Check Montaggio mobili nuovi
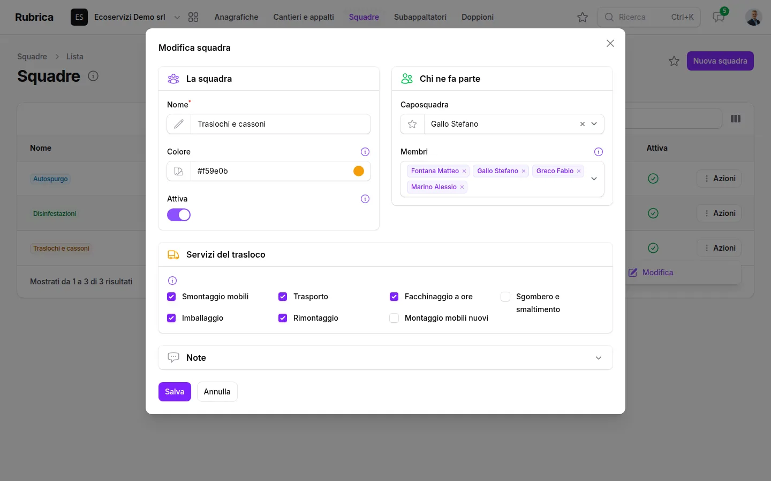771x481 pixels. tap(394, 318)
